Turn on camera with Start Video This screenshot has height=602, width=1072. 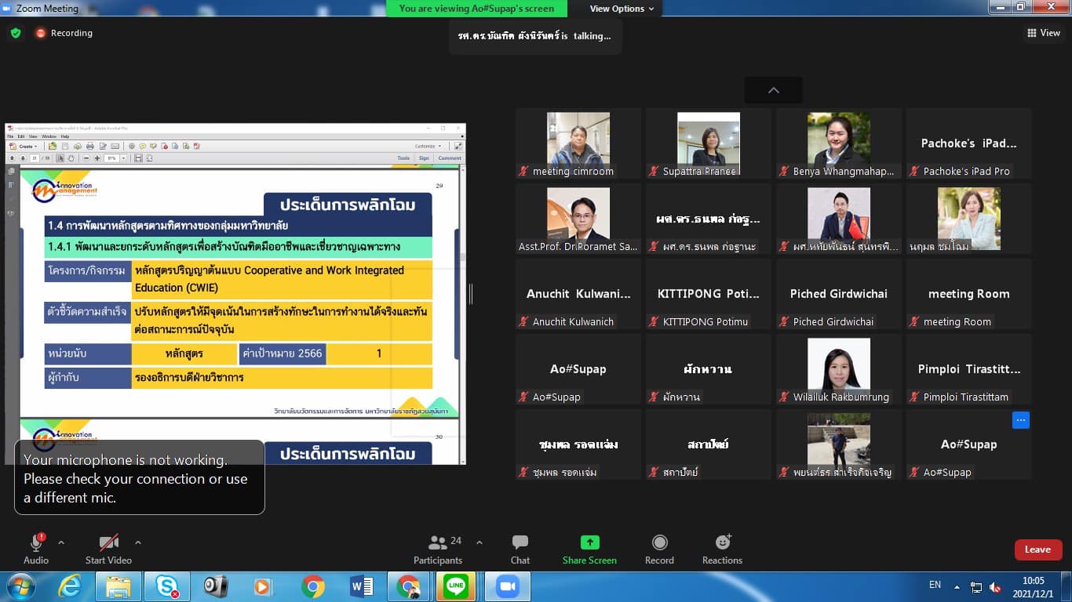tap(108, 549)
